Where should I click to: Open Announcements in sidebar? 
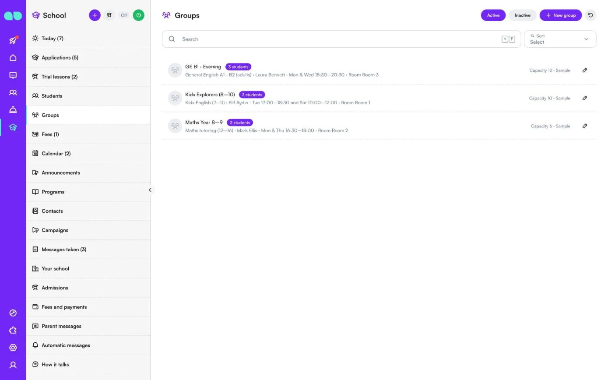coord(88,172)
